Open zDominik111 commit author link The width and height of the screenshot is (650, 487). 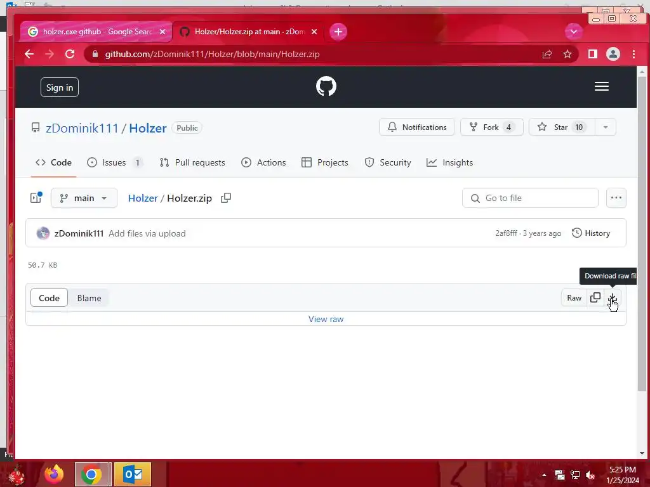[x=79, y=233]
